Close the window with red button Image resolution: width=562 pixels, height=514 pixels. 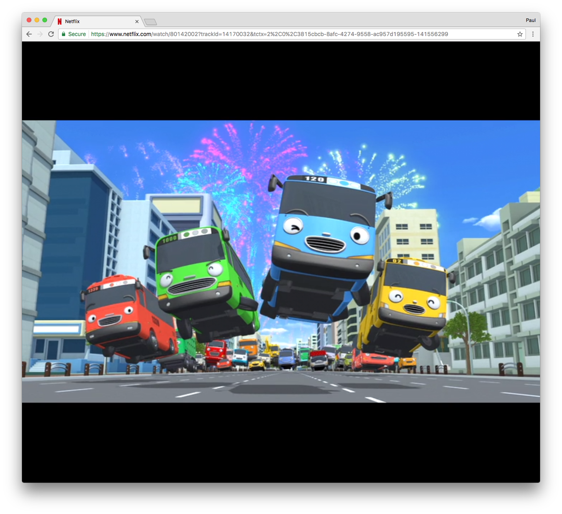click(29, 20)
